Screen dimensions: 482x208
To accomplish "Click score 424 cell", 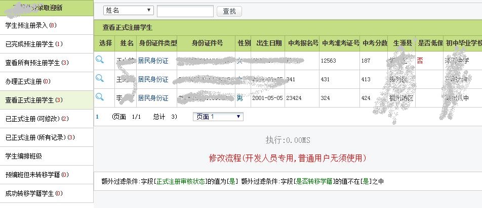I will pos(366,98).
